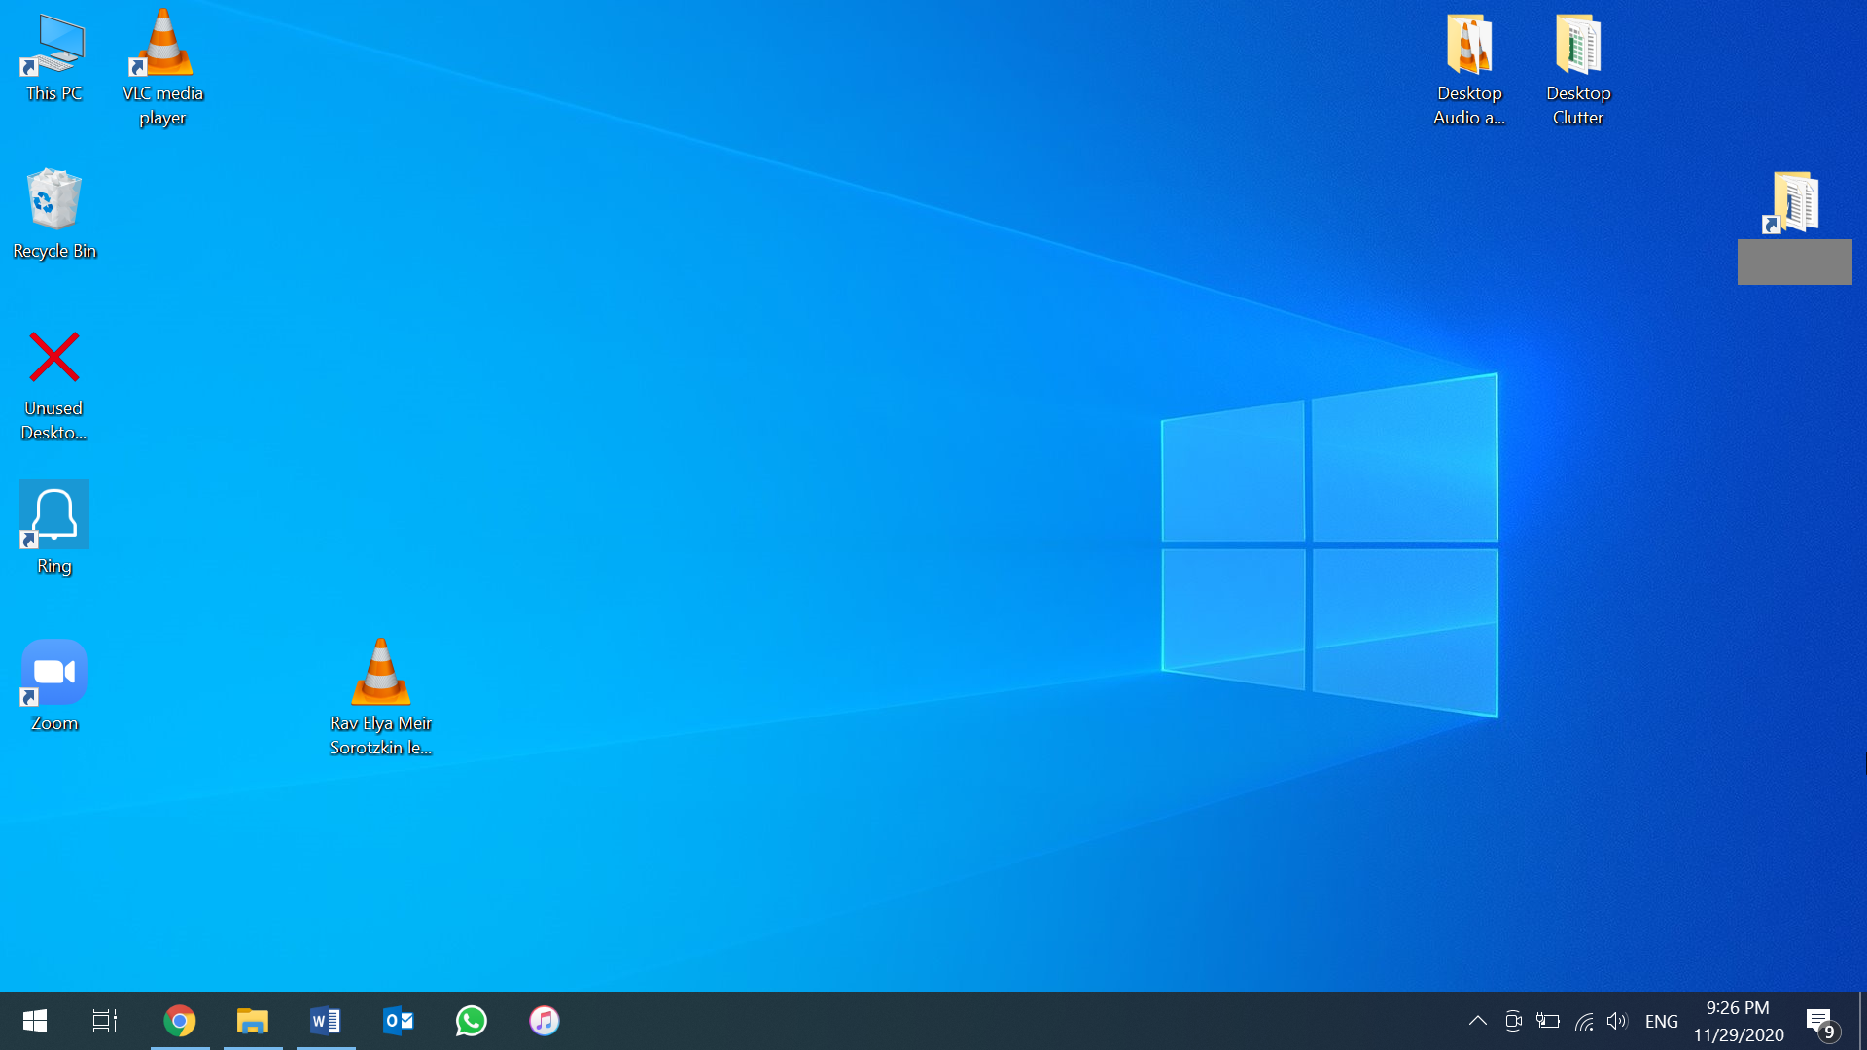Open the calendar by clicking the clock
Viewport: 1867px width, 1050px height.
pyautogui.click(x=1739, y=1021)
